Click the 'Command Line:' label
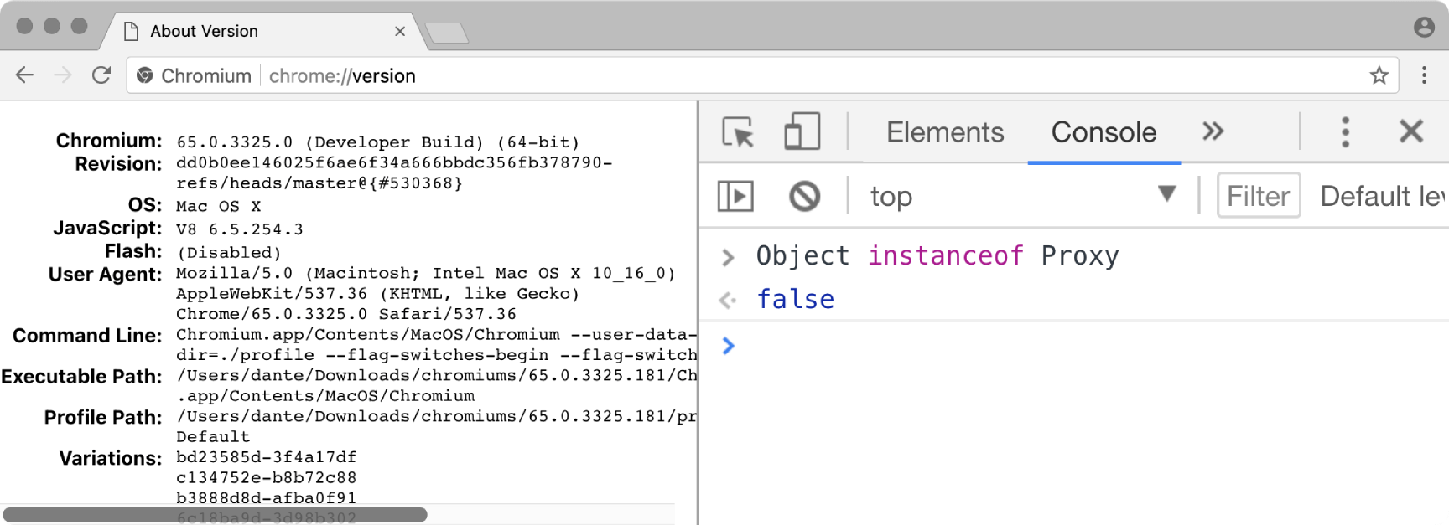1449x525 pixels. pos(87,336)
